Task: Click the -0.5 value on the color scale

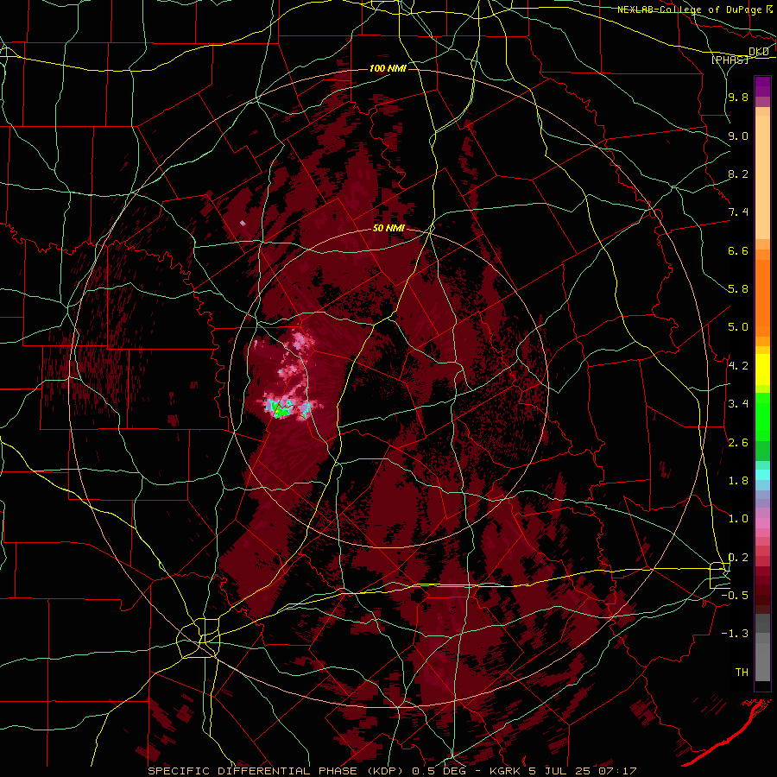Action: pyautogui.click(x=736, y=595)
